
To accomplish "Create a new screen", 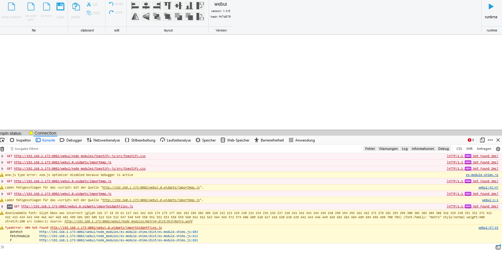I will coord(11,10).
